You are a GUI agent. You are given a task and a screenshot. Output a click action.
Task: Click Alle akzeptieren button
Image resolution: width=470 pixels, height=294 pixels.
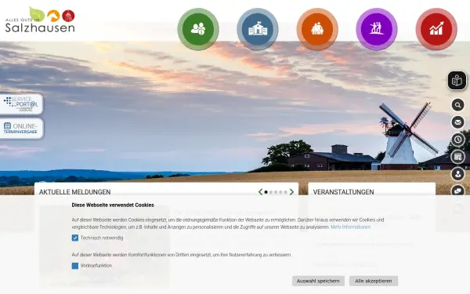click(374, 281)
